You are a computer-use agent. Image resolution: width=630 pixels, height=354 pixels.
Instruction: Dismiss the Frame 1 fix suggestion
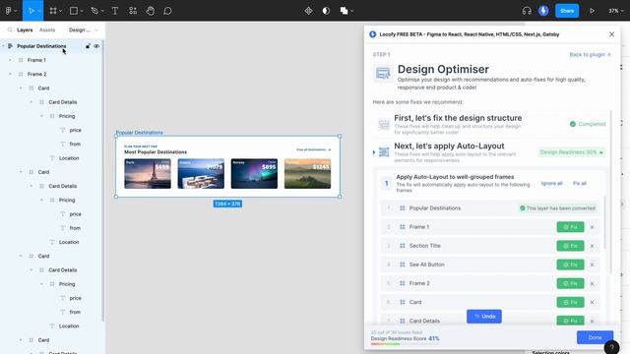point(592,227)
